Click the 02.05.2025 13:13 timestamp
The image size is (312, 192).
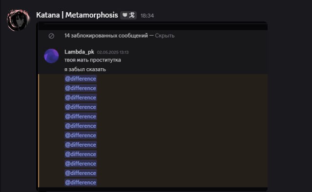(113, 52)
